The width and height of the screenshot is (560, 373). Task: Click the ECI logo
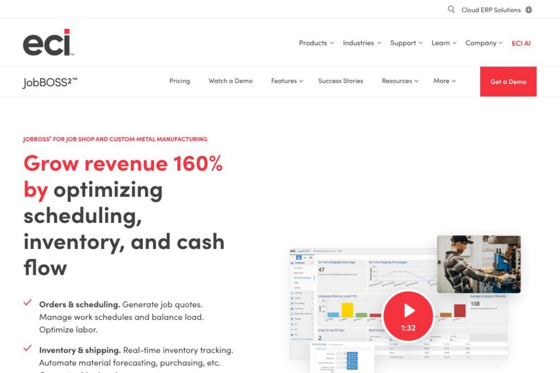pos(48,43)
